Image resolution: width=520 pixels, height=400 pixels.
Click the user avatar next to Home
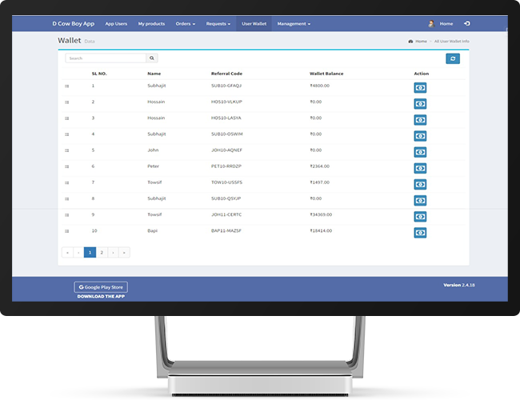coord(430,24)
